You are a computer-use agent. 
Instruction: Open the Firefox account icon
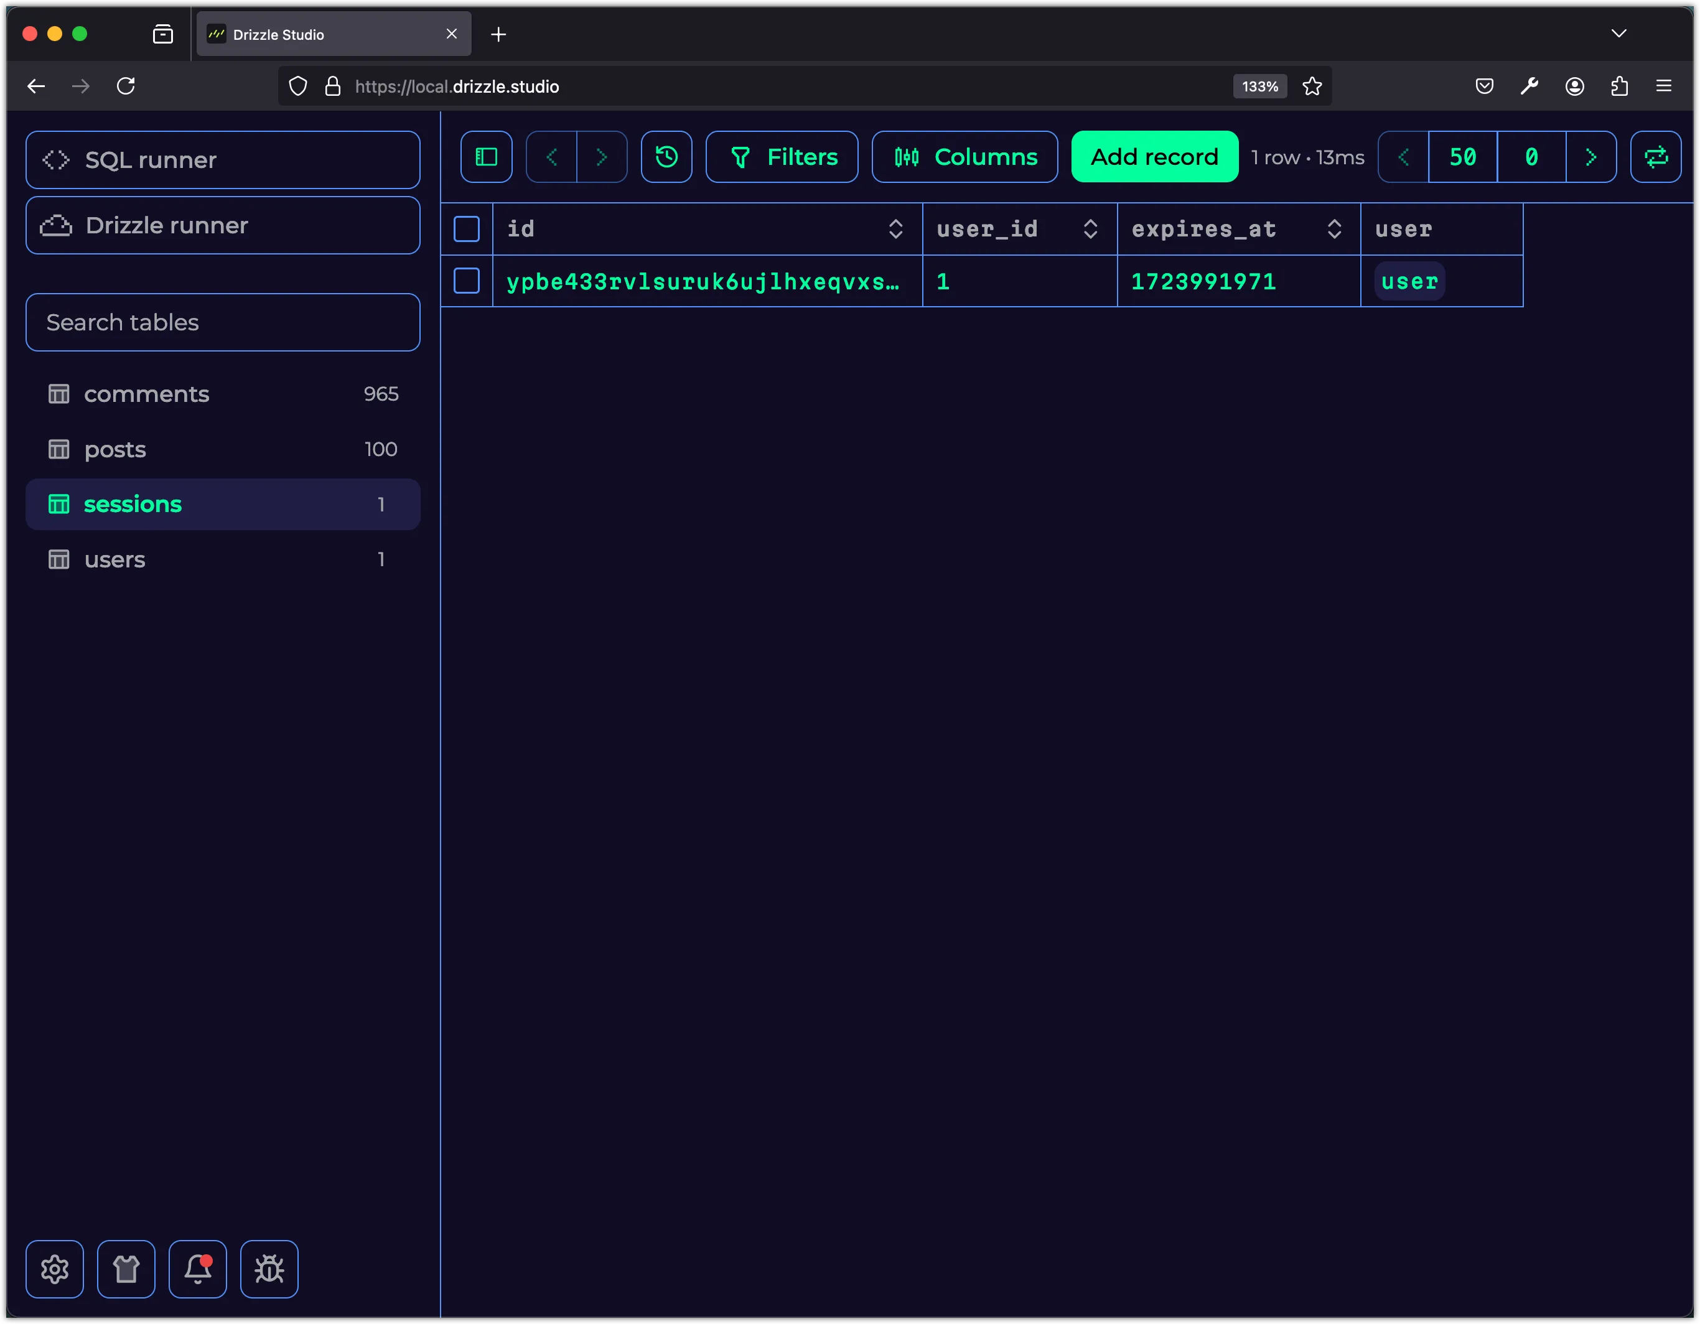point(1575,86)
